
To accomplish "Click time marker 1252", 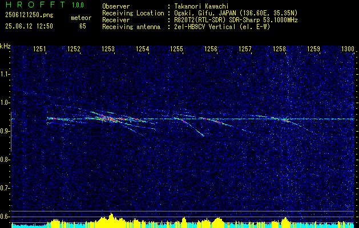I will pyautogui.click(x=74, y=48).
